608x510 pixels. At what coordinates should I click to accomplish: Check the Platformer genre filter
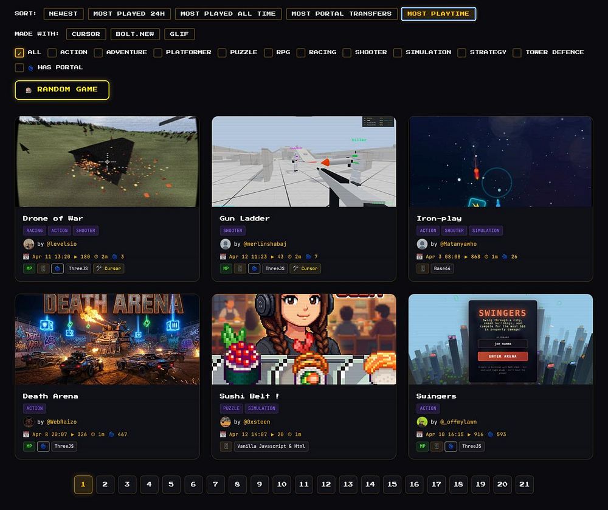point(158,52)
